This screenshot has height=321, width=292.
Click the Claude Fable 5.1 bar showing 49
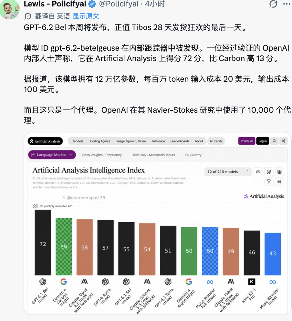point(231,251)
